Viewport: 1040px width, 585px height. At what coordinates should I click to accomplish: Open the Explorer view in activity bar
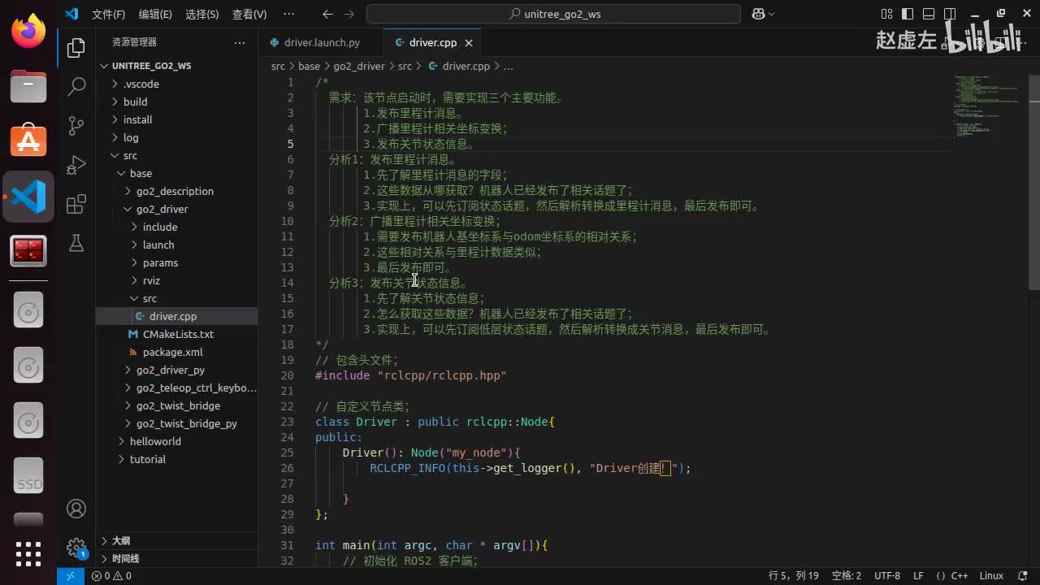coord(76,48)
